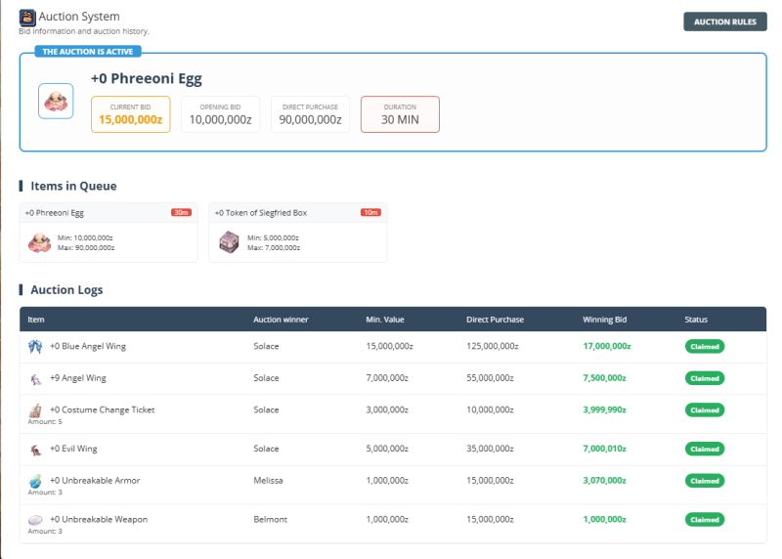Click the Unbreakable Weapon item icon
This screenshot has height=559, width=782.
[35, 520]
